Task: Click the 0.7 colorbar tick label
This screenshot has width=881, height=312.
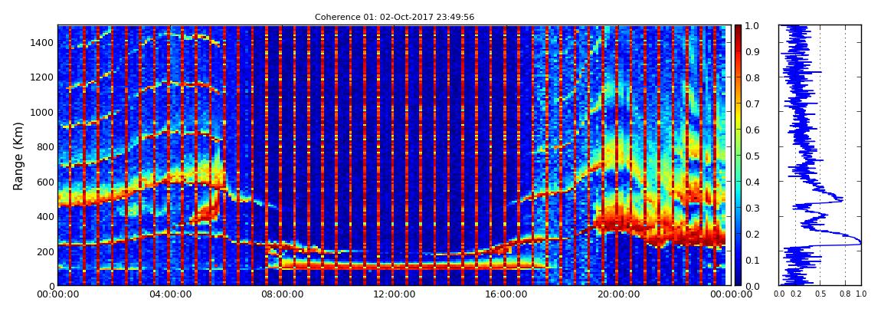Action: (x=752, y=104)
